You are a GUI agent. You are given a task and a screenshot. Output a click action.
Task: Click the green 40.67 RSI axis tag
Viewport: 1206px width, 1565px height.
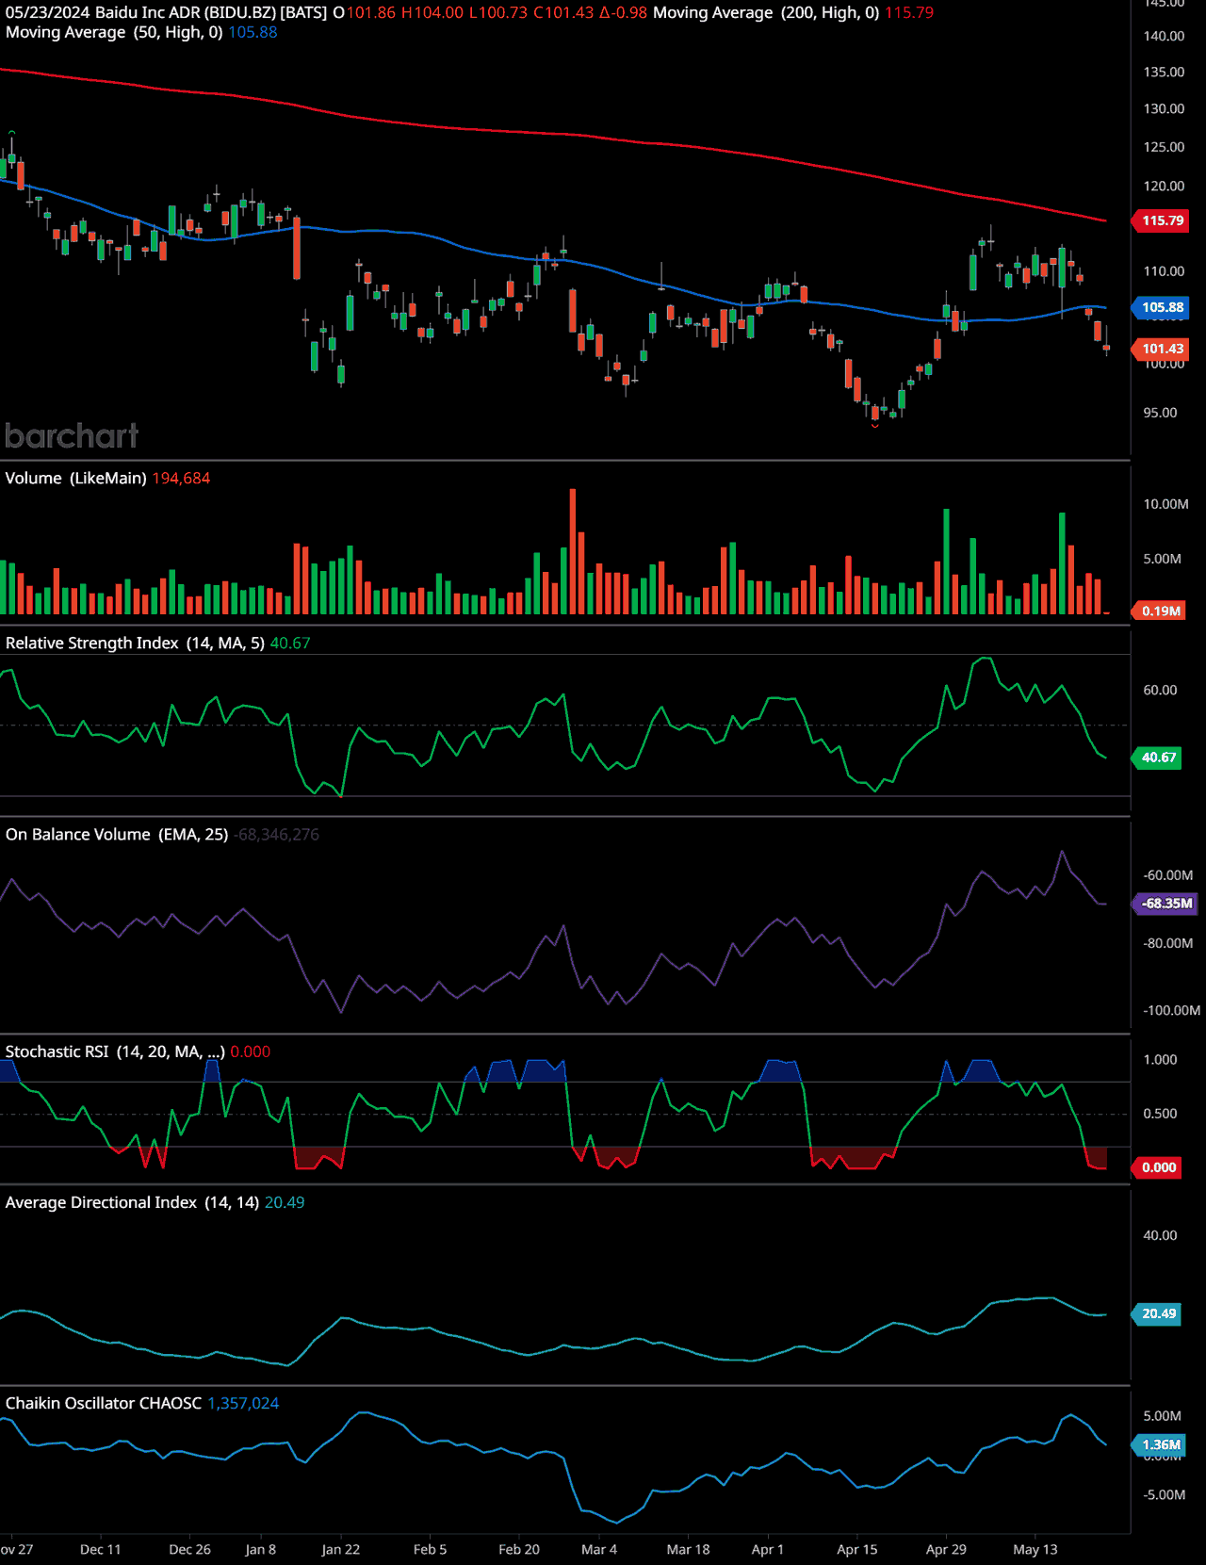tap(1158, 758)
